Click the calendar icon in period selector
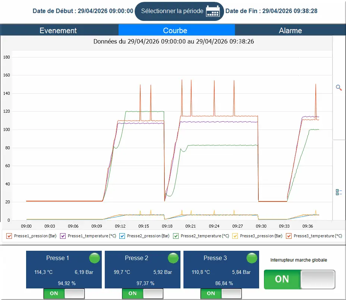 (x=213, y=11)
